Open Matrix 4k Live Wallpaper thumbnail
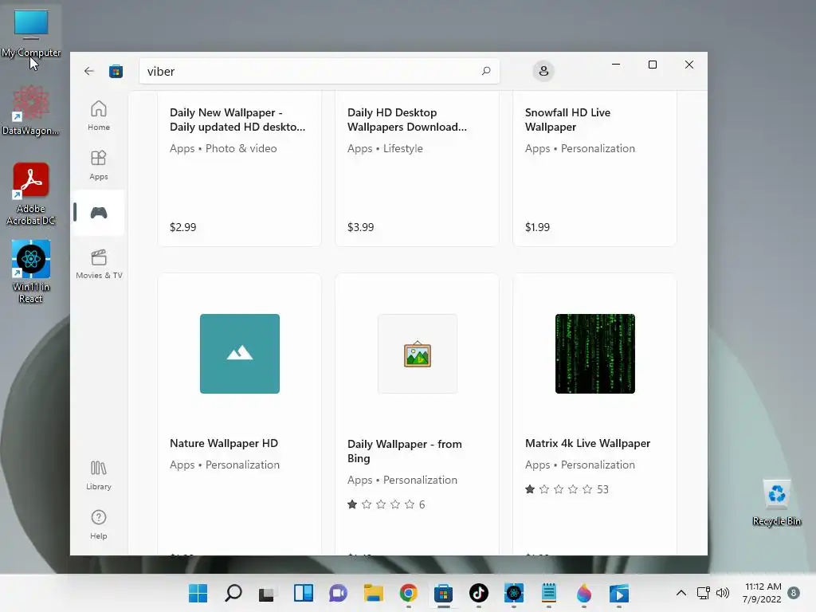Image resolution: width=816 pixels, height=612 pixels. pyautogui.click(x=594, y=354)
